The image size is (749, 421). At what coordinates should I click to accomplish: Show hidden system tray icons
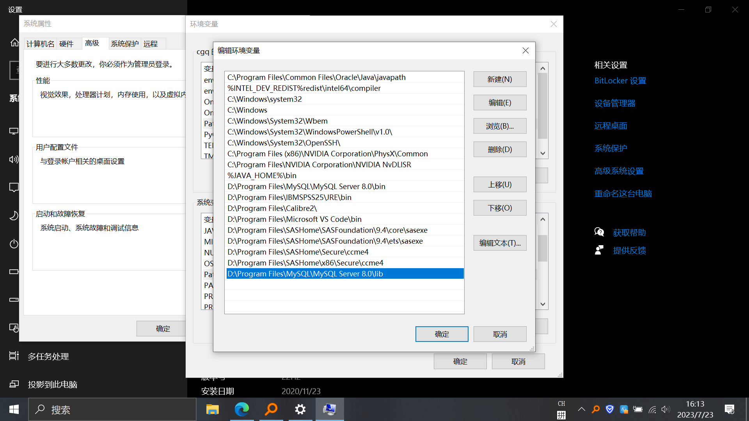[581, 409]
